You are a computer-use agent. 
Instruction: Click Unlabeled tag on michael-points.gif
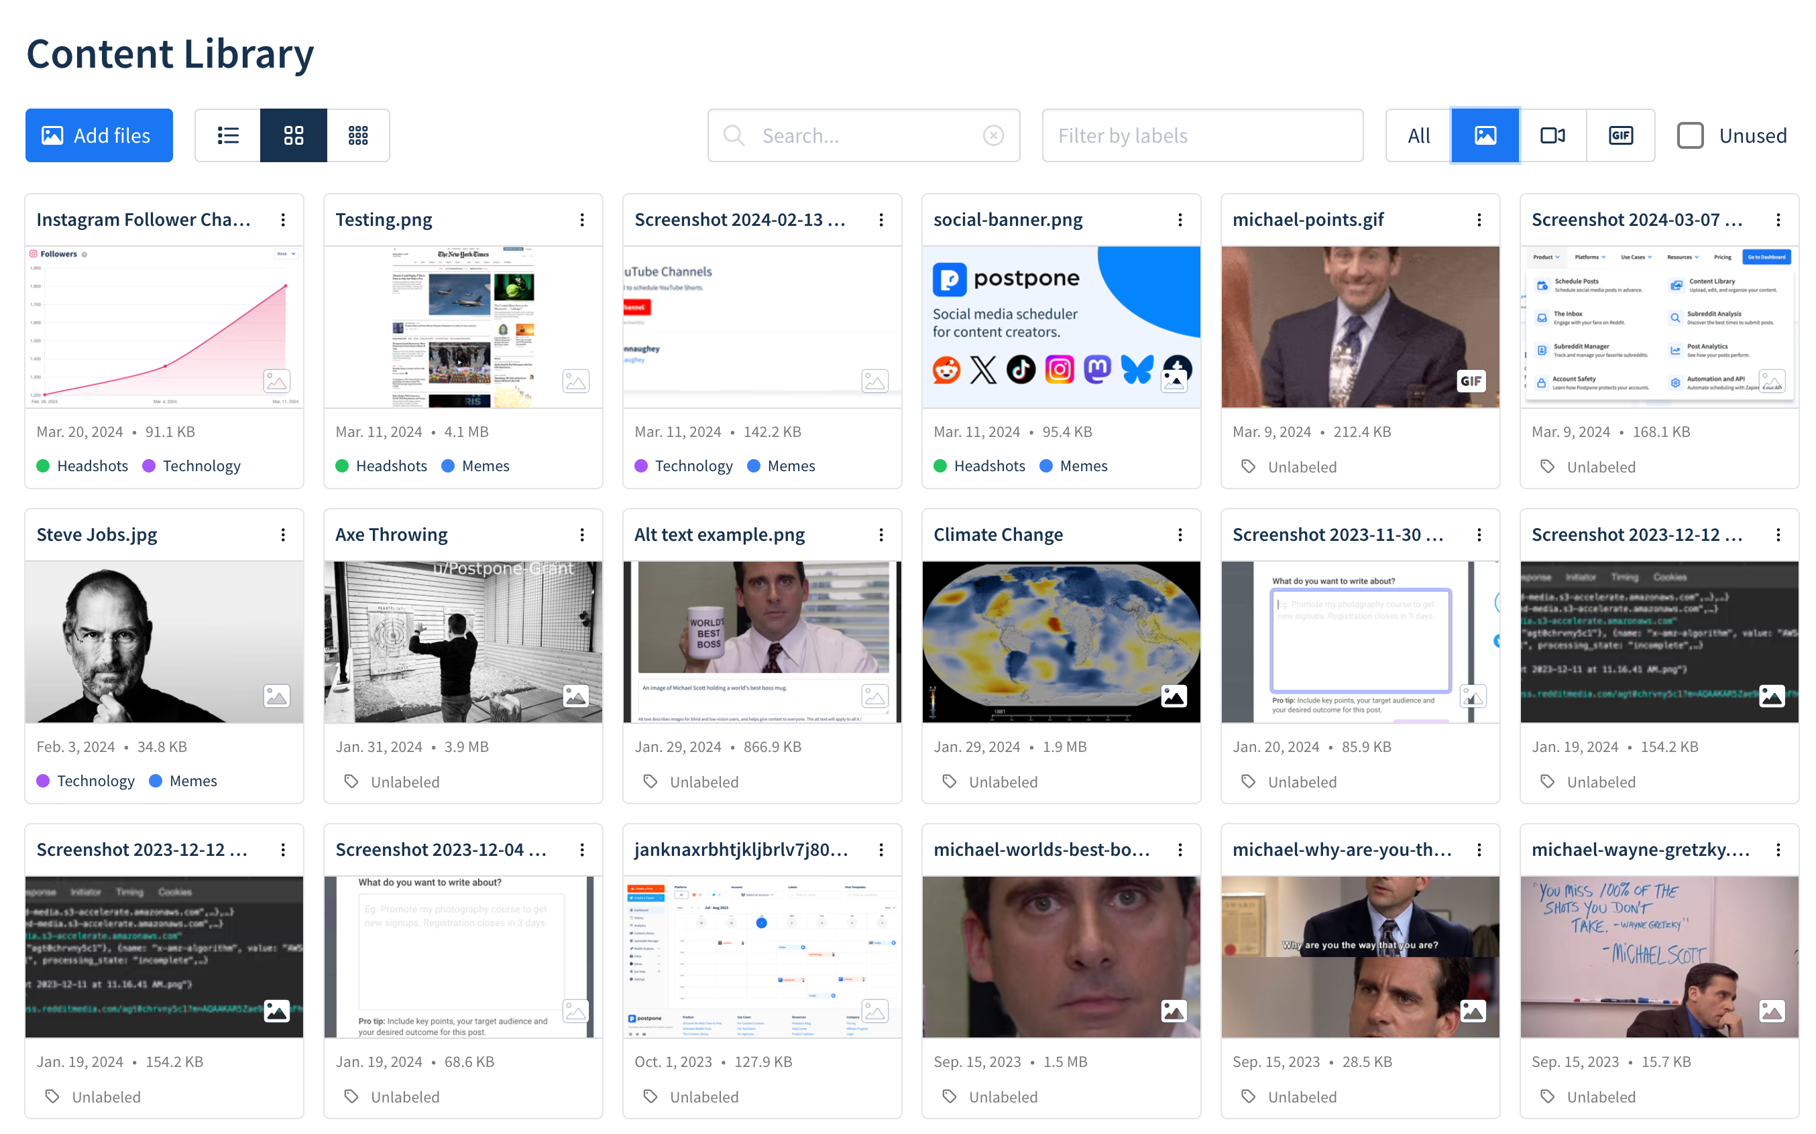point(1289,466)
